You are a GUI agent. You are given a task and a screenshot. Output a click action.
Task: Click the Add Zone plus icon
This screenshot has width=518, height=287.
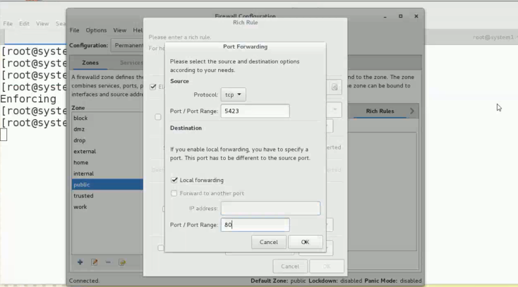tap(80, 262)
